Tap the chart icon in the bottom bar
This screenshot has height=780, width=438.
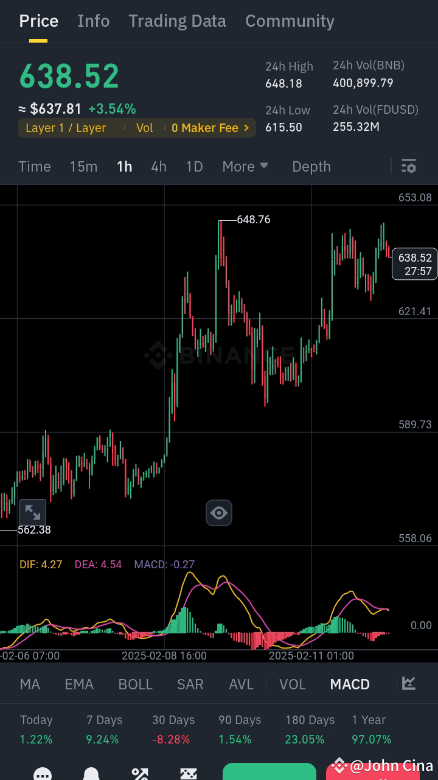(189, 774)
